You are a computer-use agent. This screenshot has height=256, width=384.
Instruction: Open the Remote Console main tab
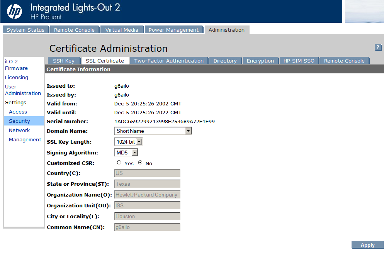pyautogui.click(x=75, y=30)
